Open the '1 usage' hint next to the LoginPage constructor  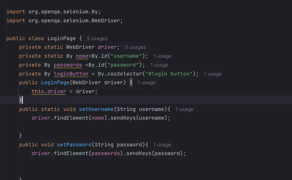[x=146, y=83]
